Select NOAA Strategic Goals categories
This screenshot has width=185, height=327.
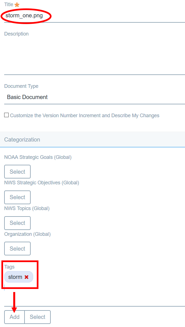18,172
